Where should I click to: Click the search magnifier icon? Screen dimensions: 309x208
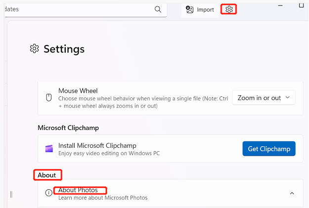coord(158,9)
